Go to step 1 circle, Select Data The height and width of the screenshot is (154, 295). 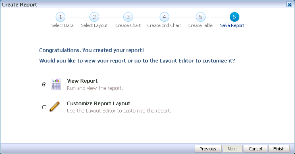coord(60,17)
